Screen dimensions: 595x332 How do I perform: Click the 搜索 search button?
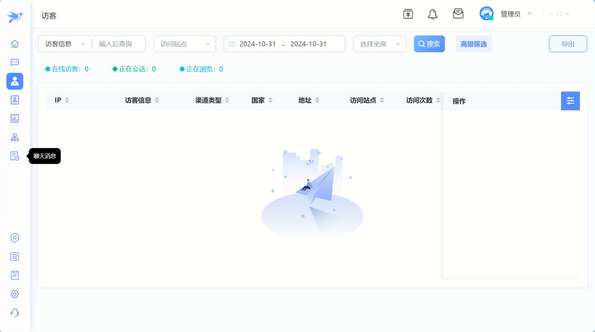click(429, 43)
